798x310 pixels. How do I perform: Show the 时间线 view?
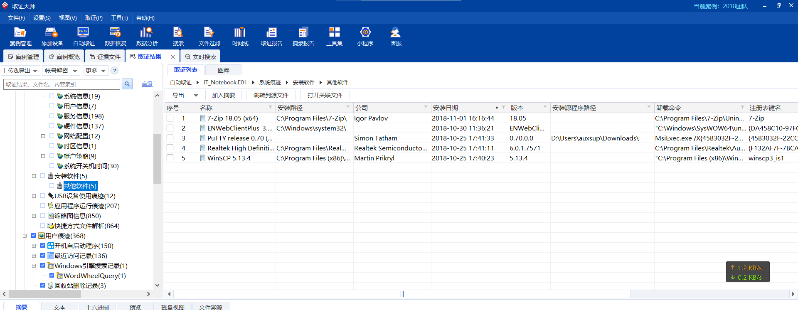240,37
